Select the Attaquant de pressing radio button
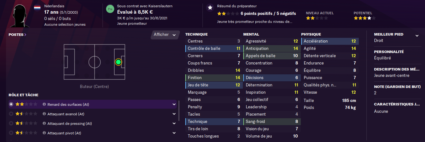This screenshot has height=142, width=425. pos(11,123)
